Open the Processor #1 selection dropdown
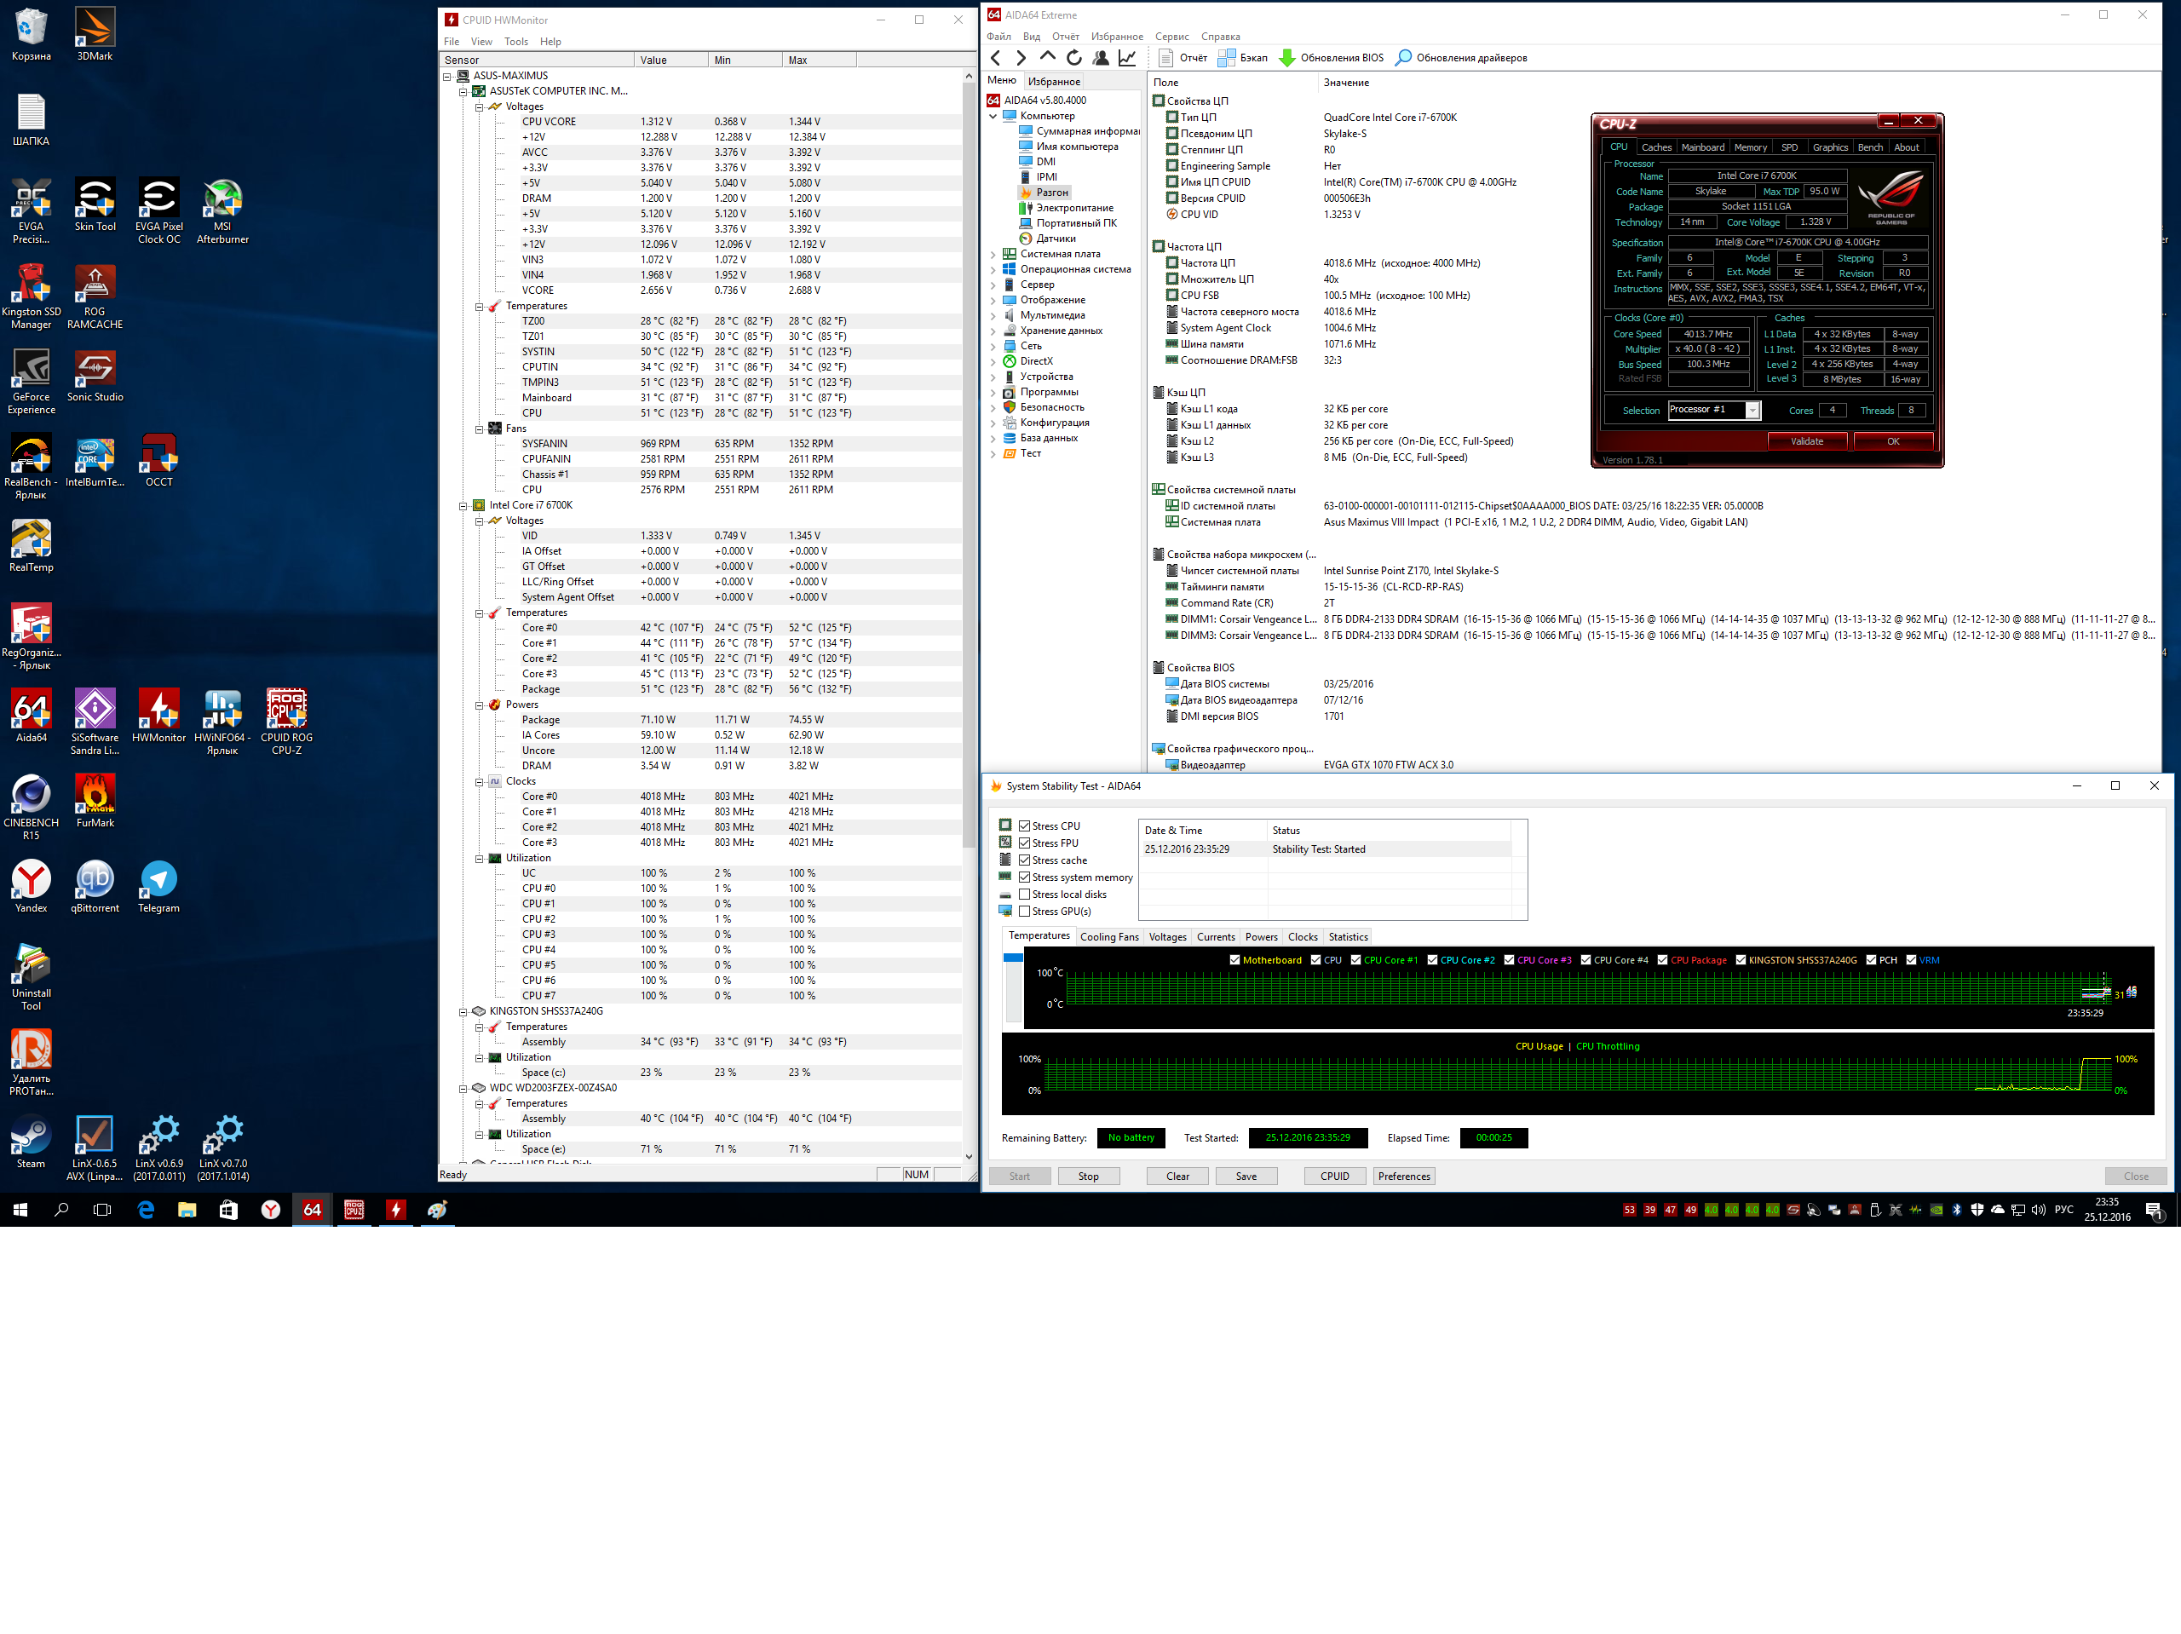 pyautogui.click(x=1752, y=411)
